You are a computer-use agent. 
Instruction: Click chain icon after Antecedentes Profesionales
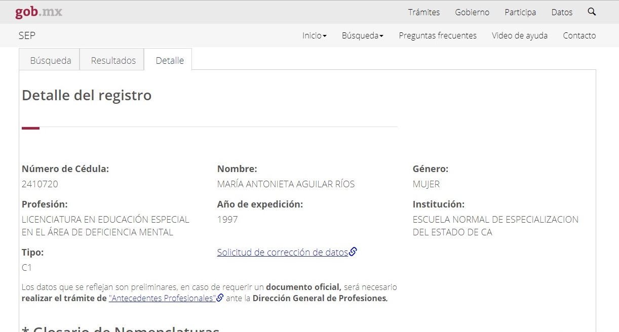point(220,298)
